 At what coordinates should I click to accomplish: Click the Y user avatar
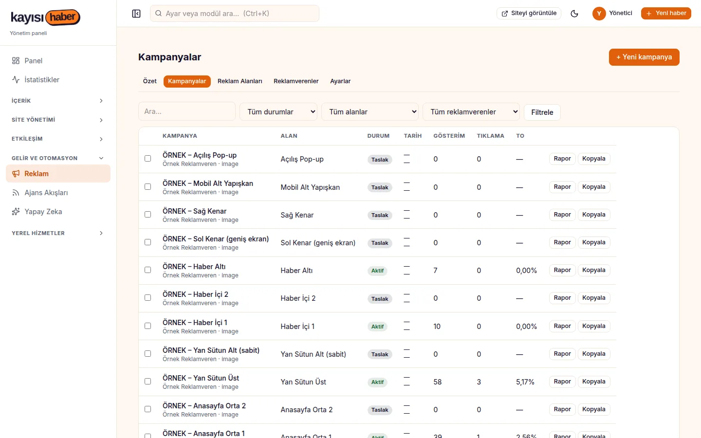pyautogui.click(x=599, y=14)
